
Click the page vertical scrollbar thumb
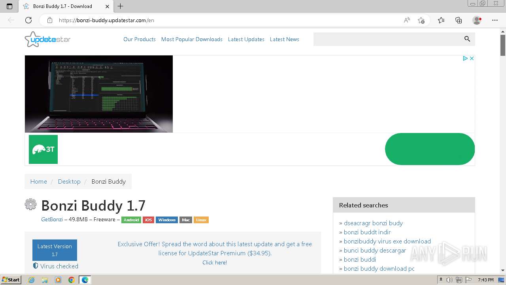502,45
